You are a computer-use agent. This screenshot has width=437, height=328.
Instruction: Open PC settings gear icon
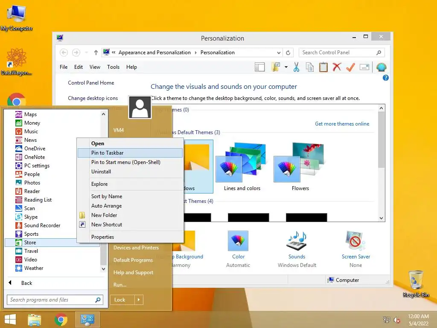[19, 166]
